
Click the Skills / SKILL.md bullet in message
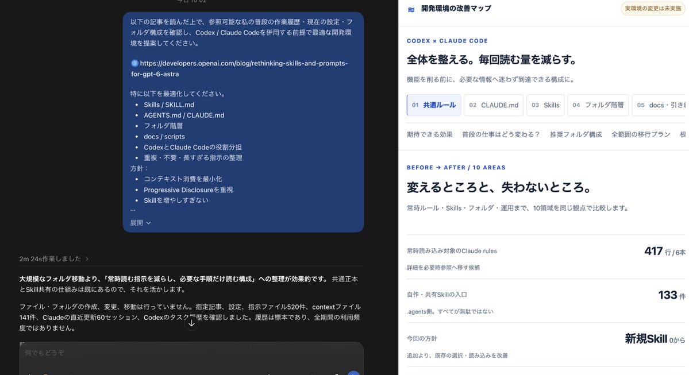[169, 105]
